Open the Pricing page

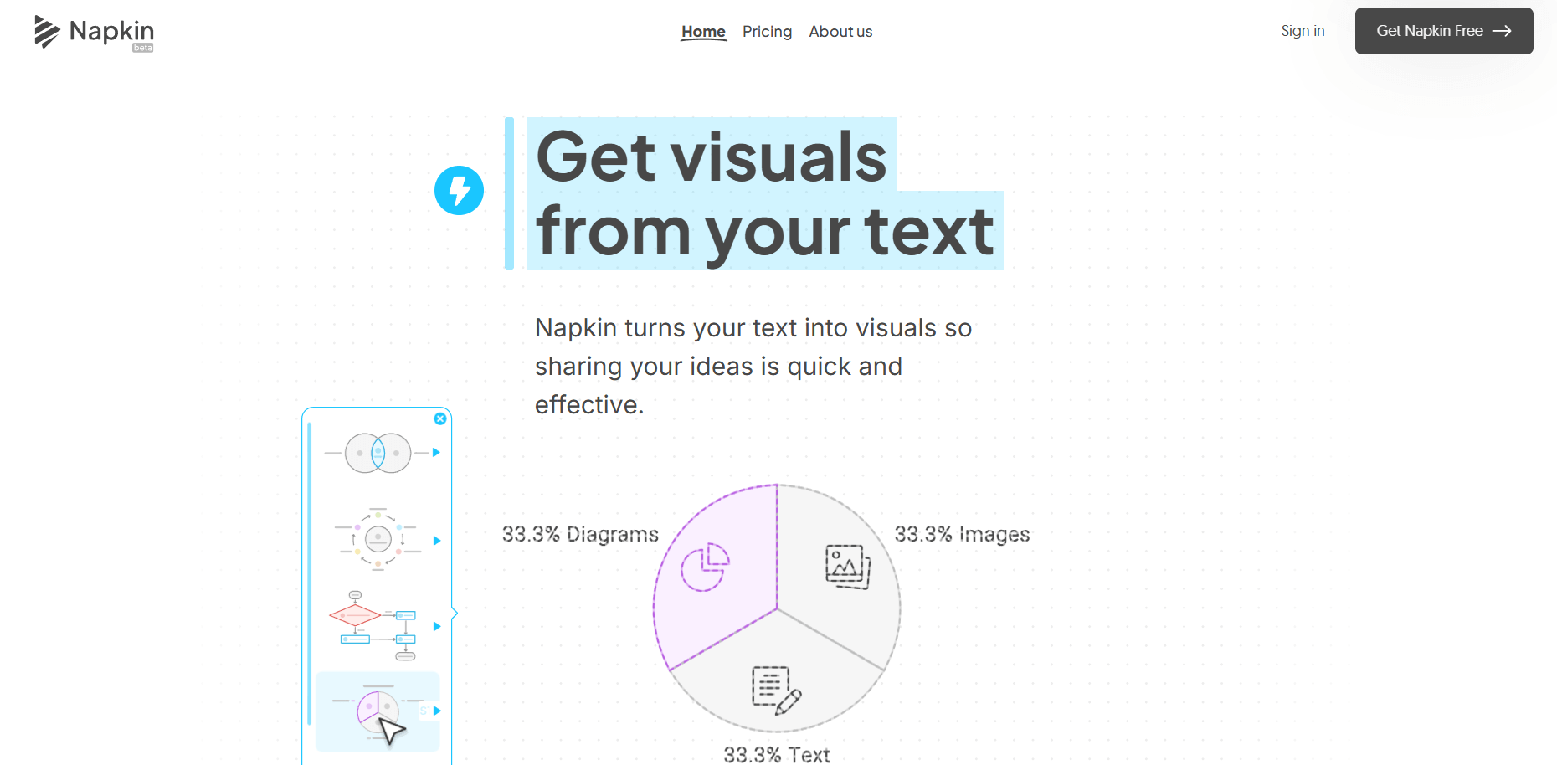pyautogui.click(x=767, y=32)
